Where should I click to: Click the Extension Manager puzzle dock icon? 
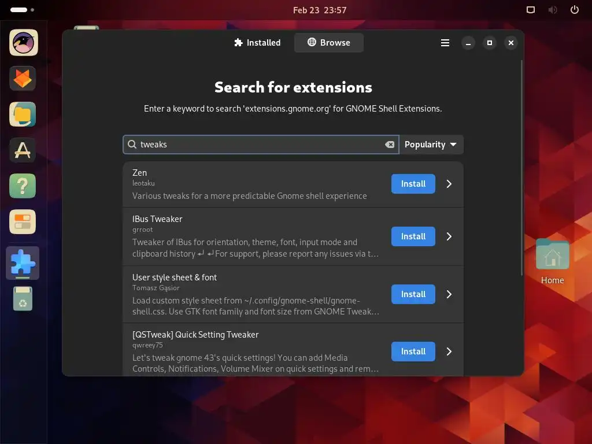[x=23, y=262]
